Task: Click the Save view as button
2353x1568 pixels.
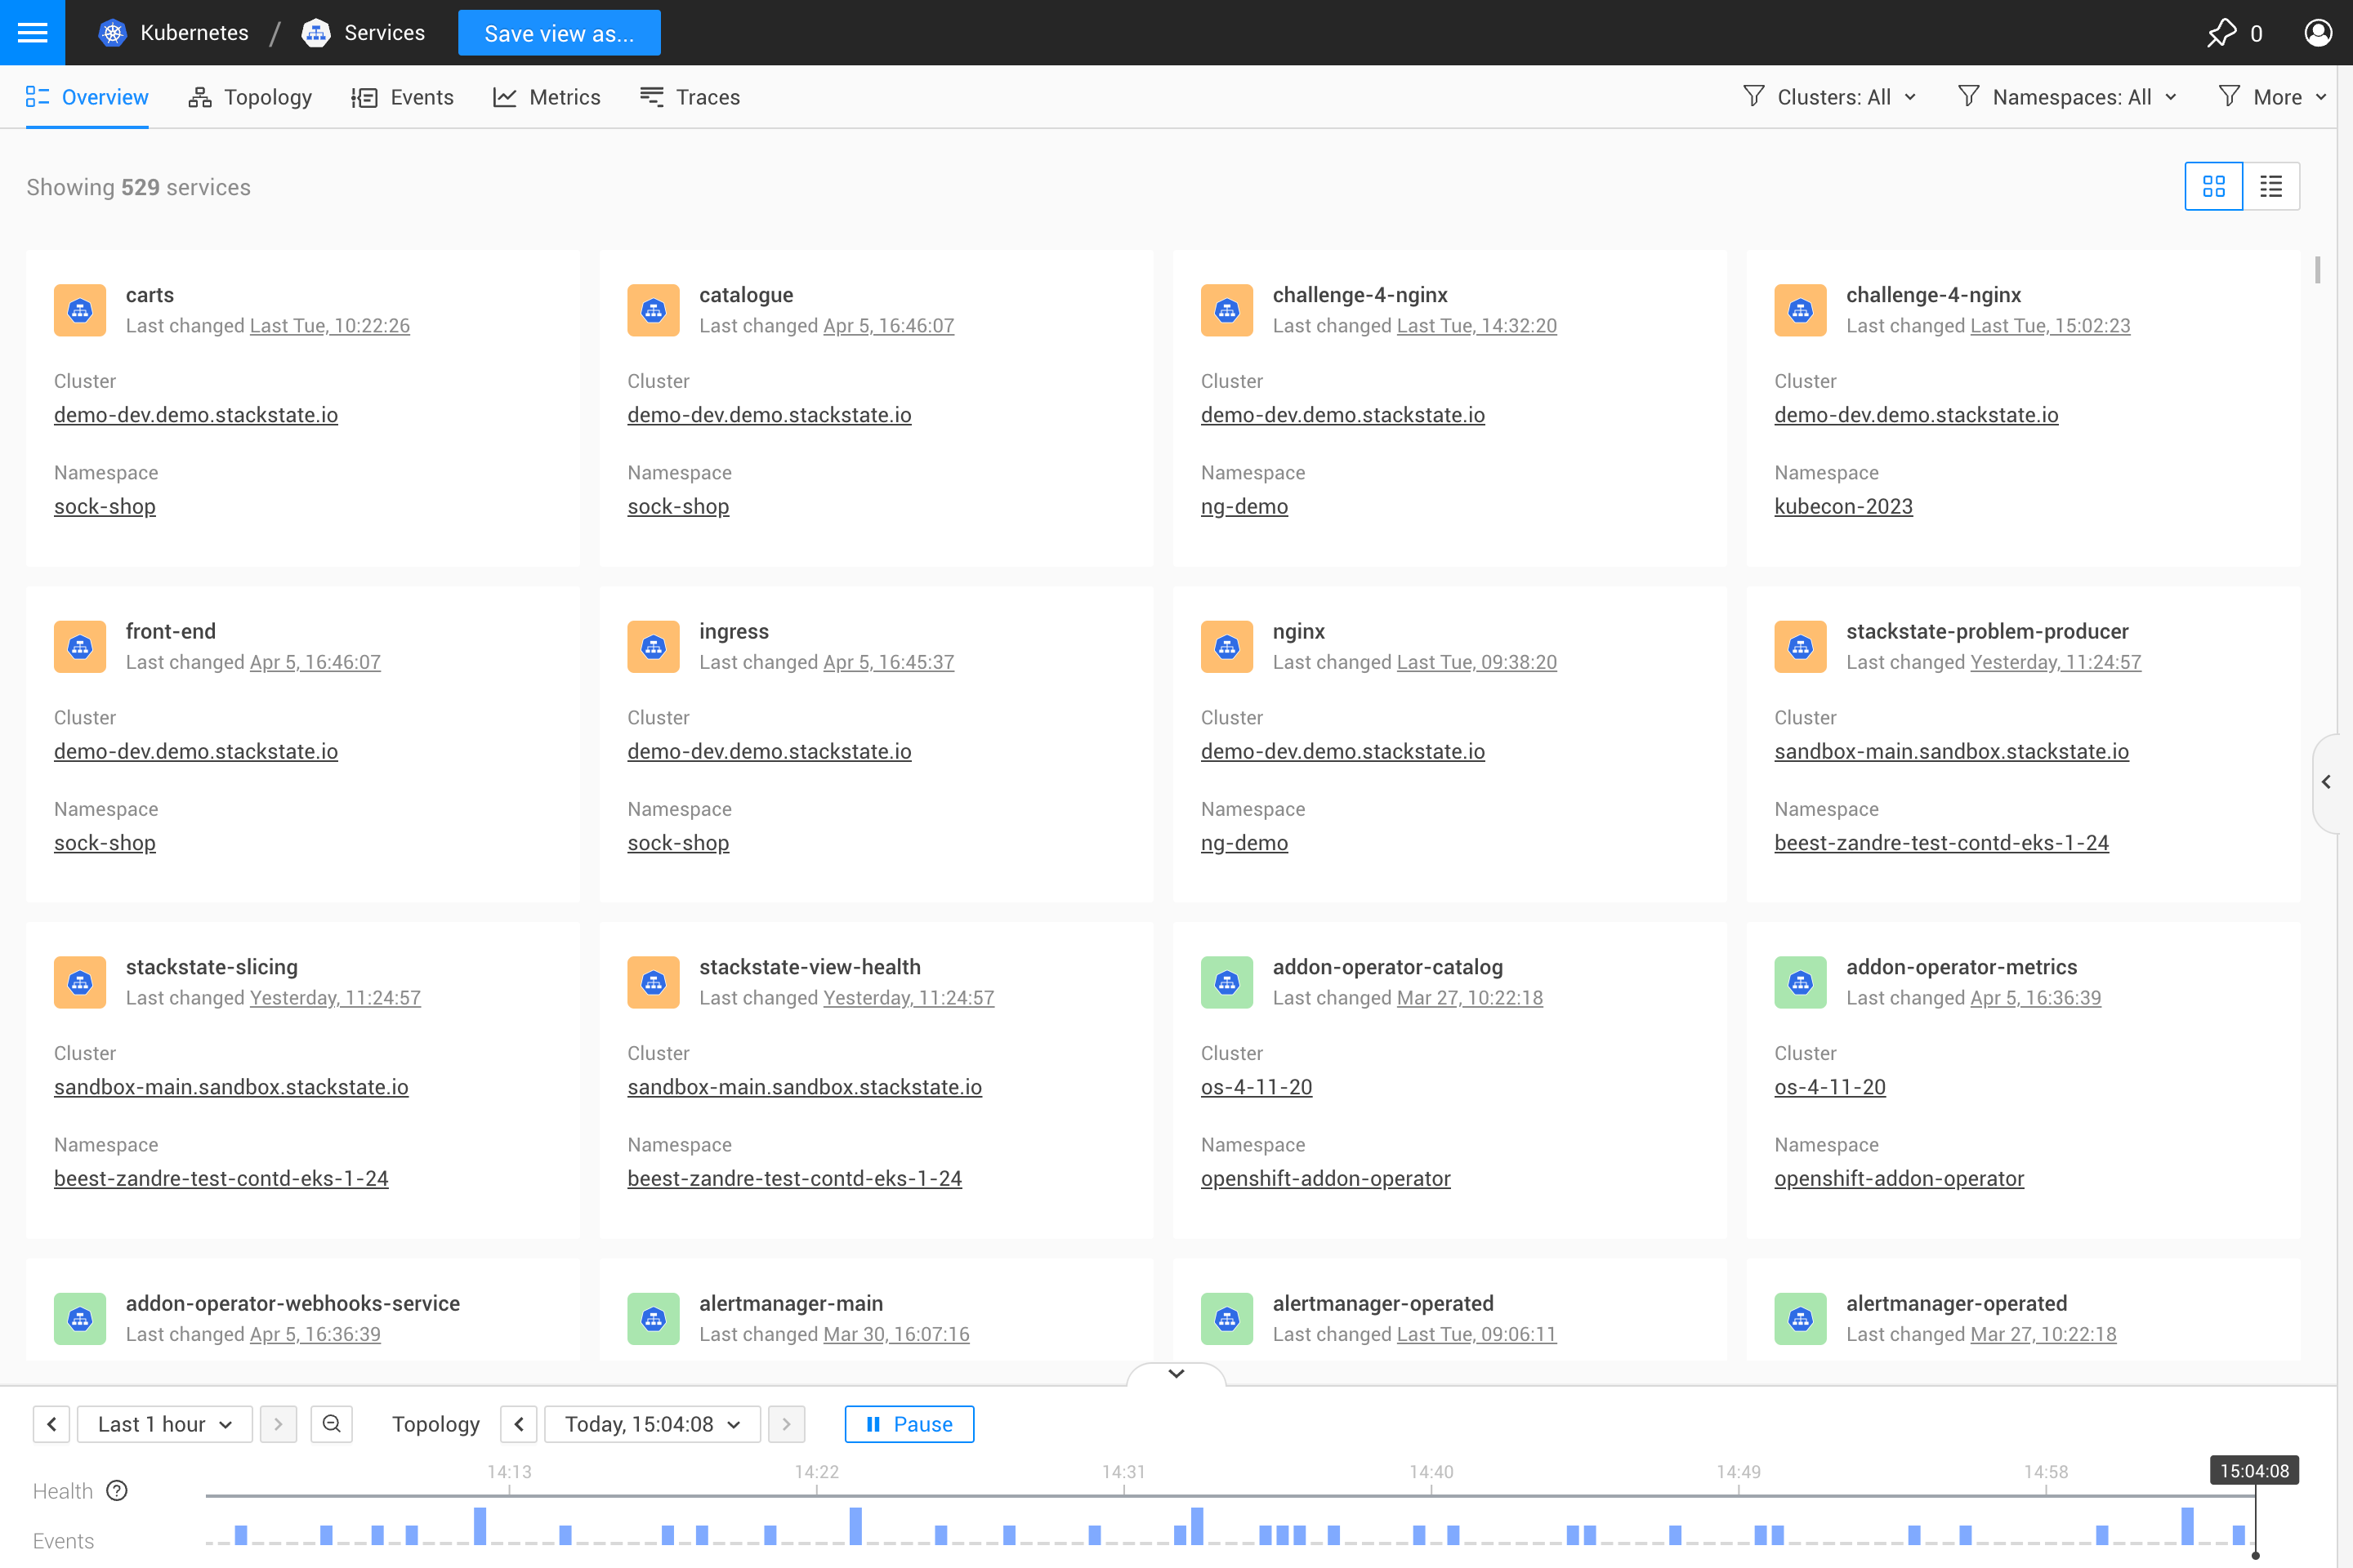Action: click(x=558, y=32)
